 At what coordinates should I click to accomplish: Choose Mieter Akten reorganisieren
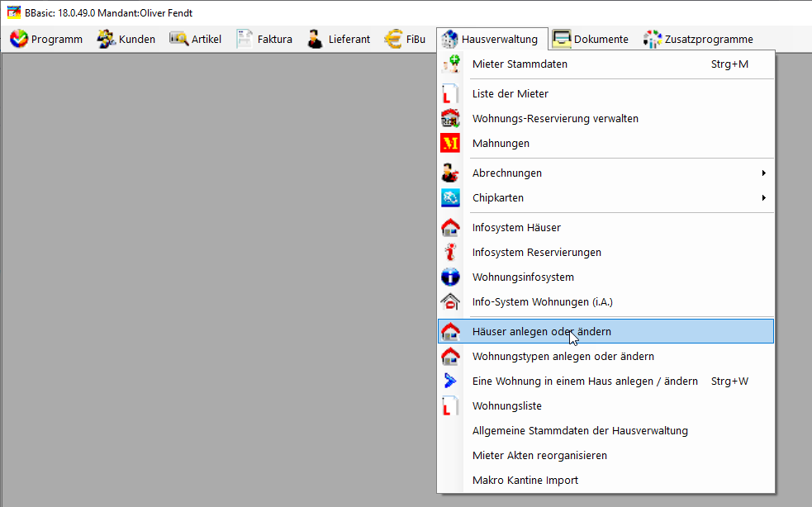click(x=605, y=456)
